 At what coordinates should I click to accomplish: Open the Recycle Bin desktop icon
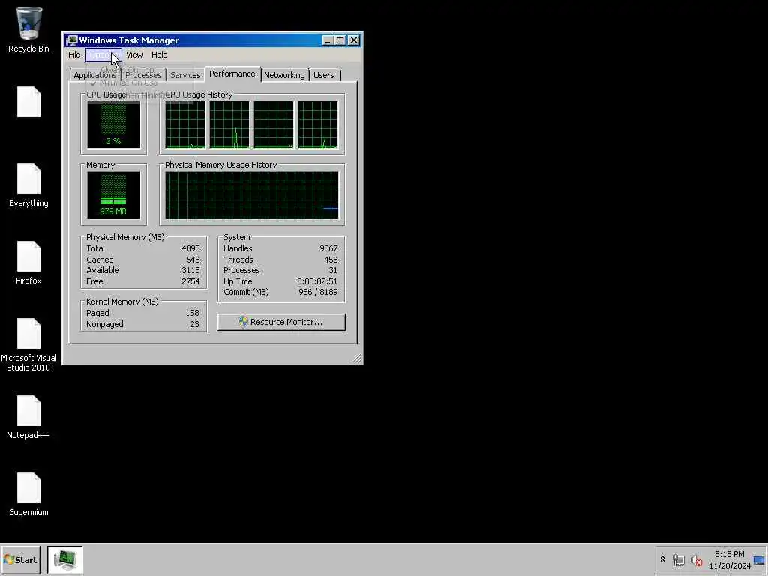[x=28, y=29]
